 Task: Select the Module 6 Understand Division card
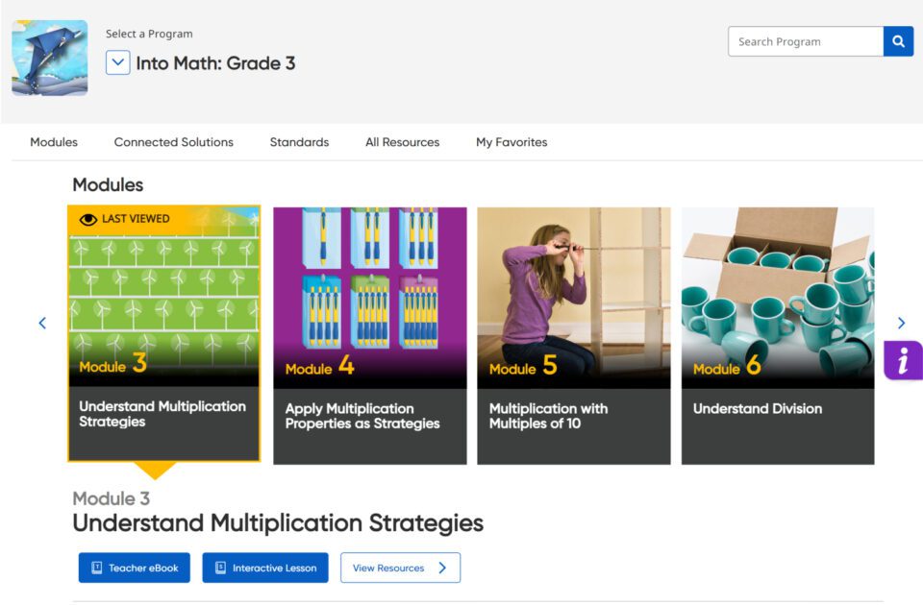click(778, 336)
